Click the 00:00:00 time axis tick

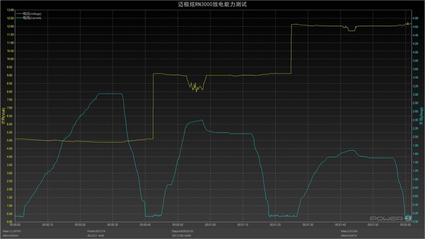point(15,224)
